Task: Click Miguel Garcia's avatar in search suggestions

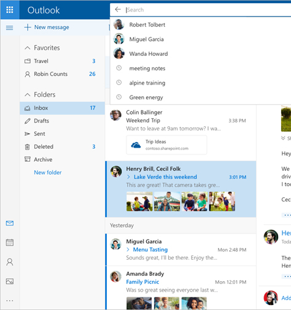Action: [118, 39]
